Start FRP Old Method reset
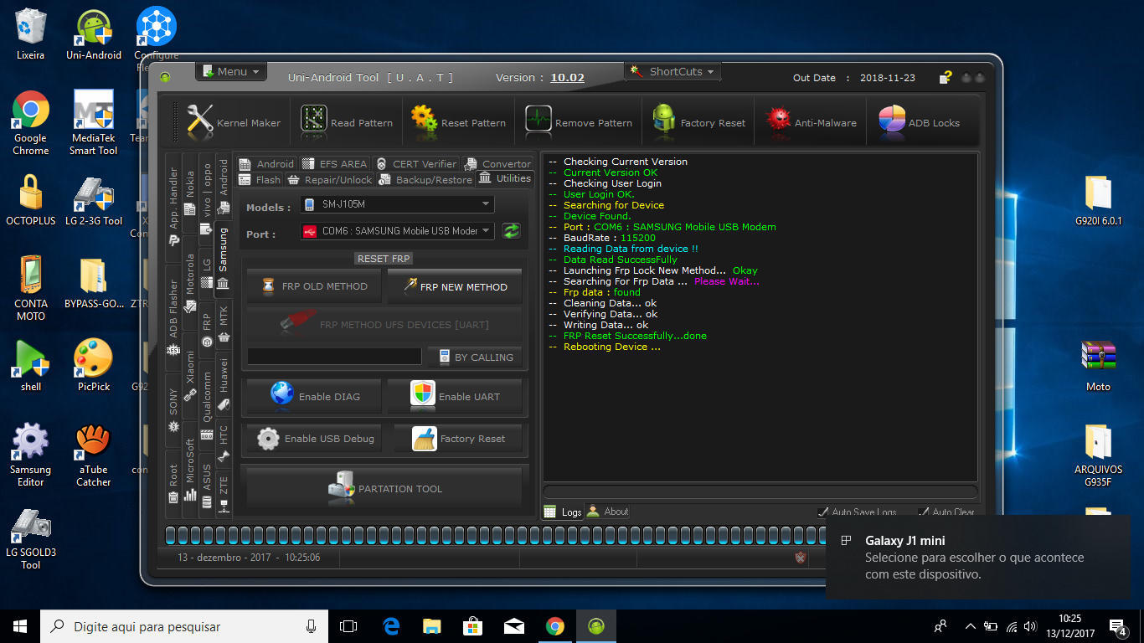Viewport: 1144px width, 643px height. [314, 286]
